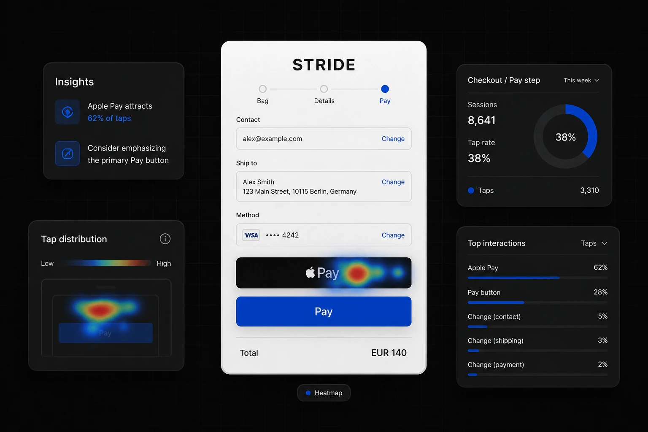Click the alex@example.com contact field

tap(324, 138)
